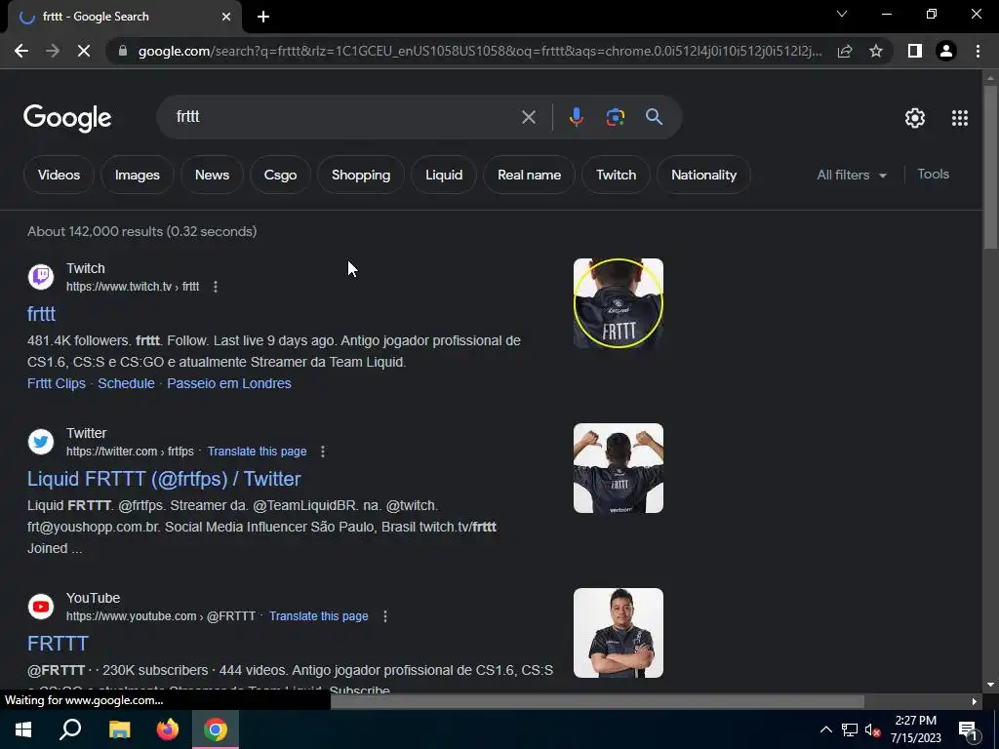
Task: Click Chrome icon in the taskbar
Action: [x=216, y=729]
